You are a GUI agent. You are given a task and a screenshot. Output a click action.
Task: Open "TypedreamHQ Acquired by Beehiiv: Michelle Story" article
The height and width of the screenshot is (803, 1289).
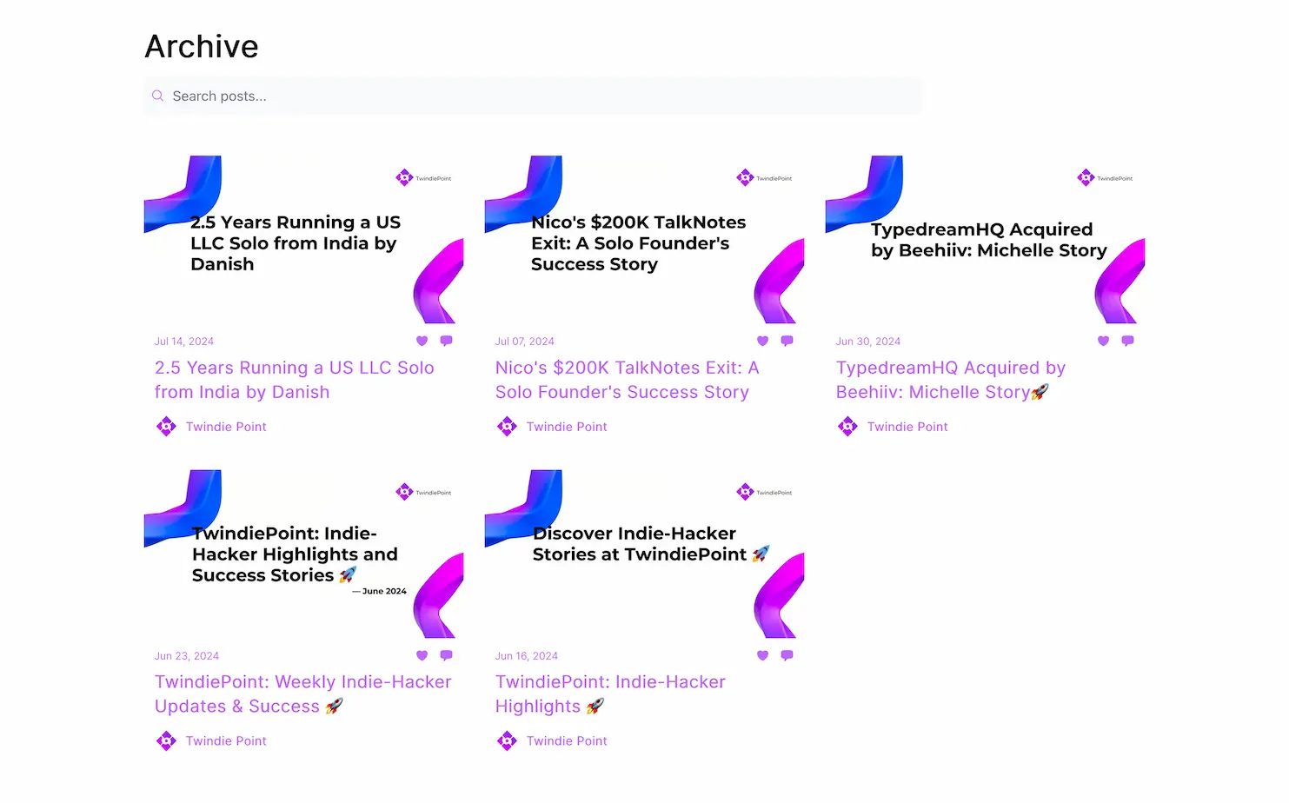point(950,379)
